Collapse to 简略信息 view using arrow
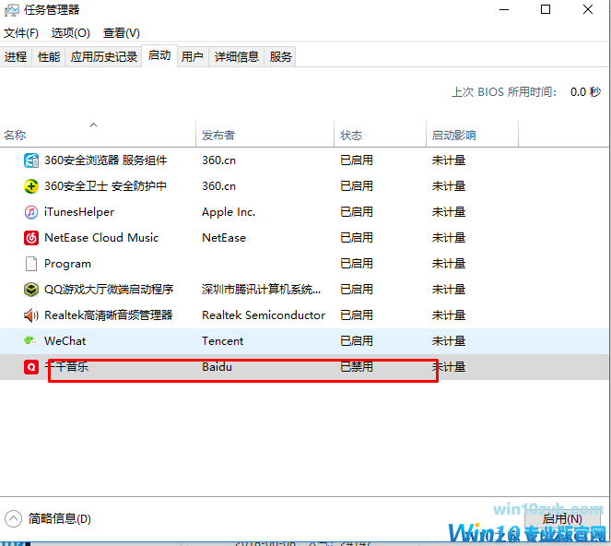611x546 pixels. click(x=14, y=518)
